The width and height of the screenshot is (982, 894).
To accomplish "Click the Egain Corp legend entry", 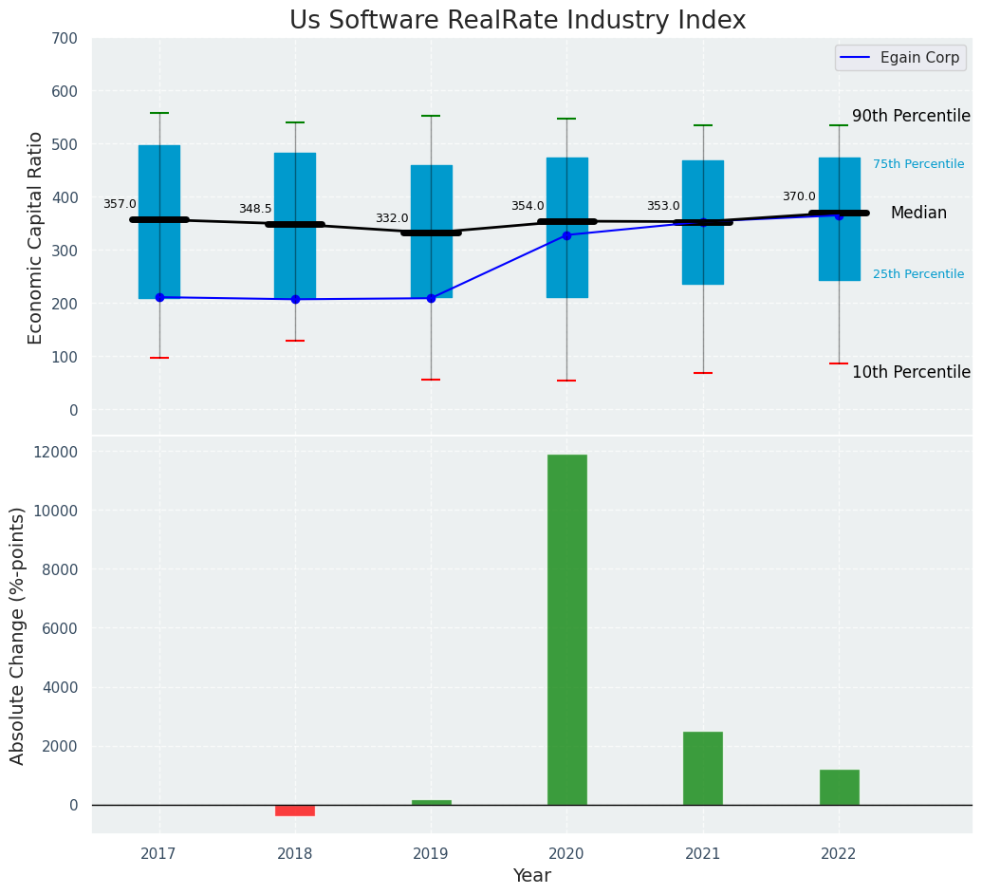I will click(919, 58).
